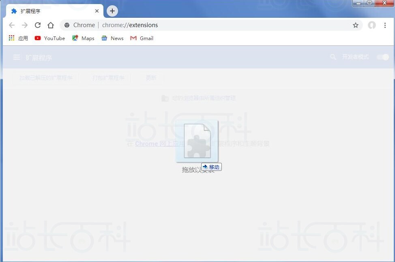
Task: Click the 打包扩展程序 button
Action: click(108, 78)
